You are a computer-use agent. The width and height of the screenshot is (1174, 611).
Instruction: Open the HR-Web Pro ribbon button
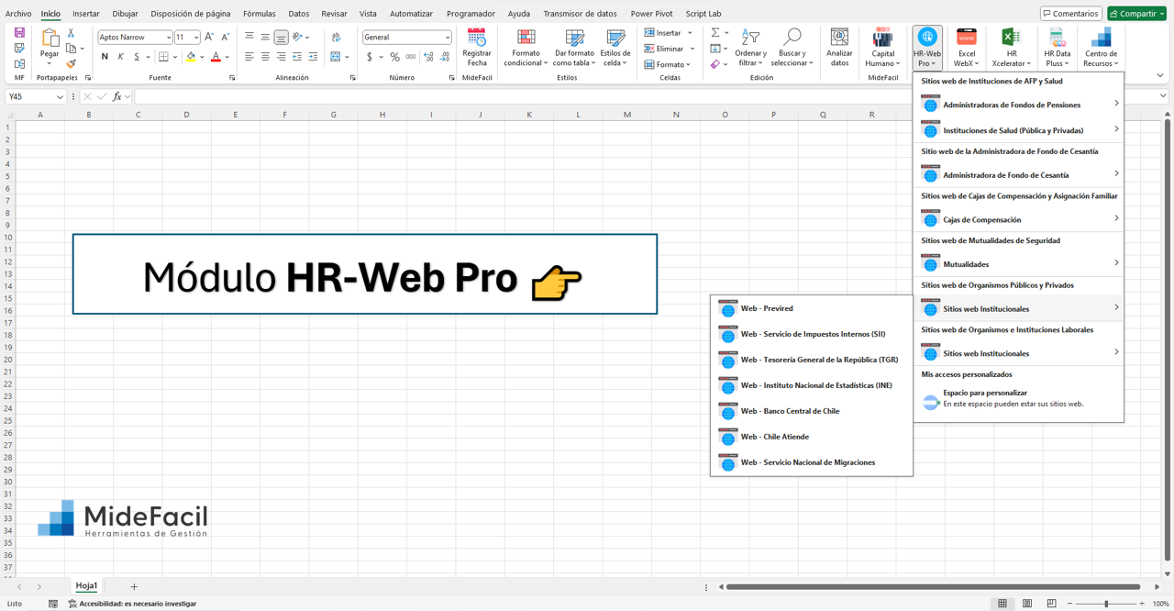(927, 48)
